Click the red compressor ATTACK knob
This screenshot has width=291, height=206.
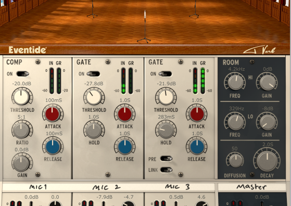click(x=53, y=113)
